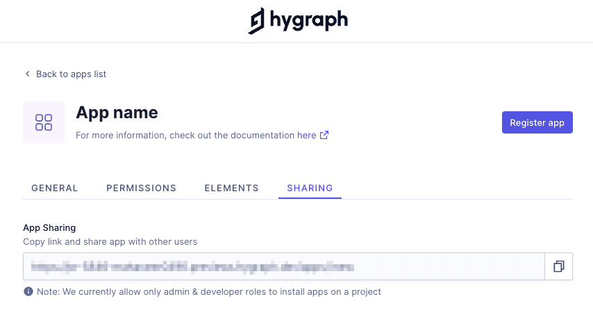Click the info icon beside the note

tap(28, 291)
